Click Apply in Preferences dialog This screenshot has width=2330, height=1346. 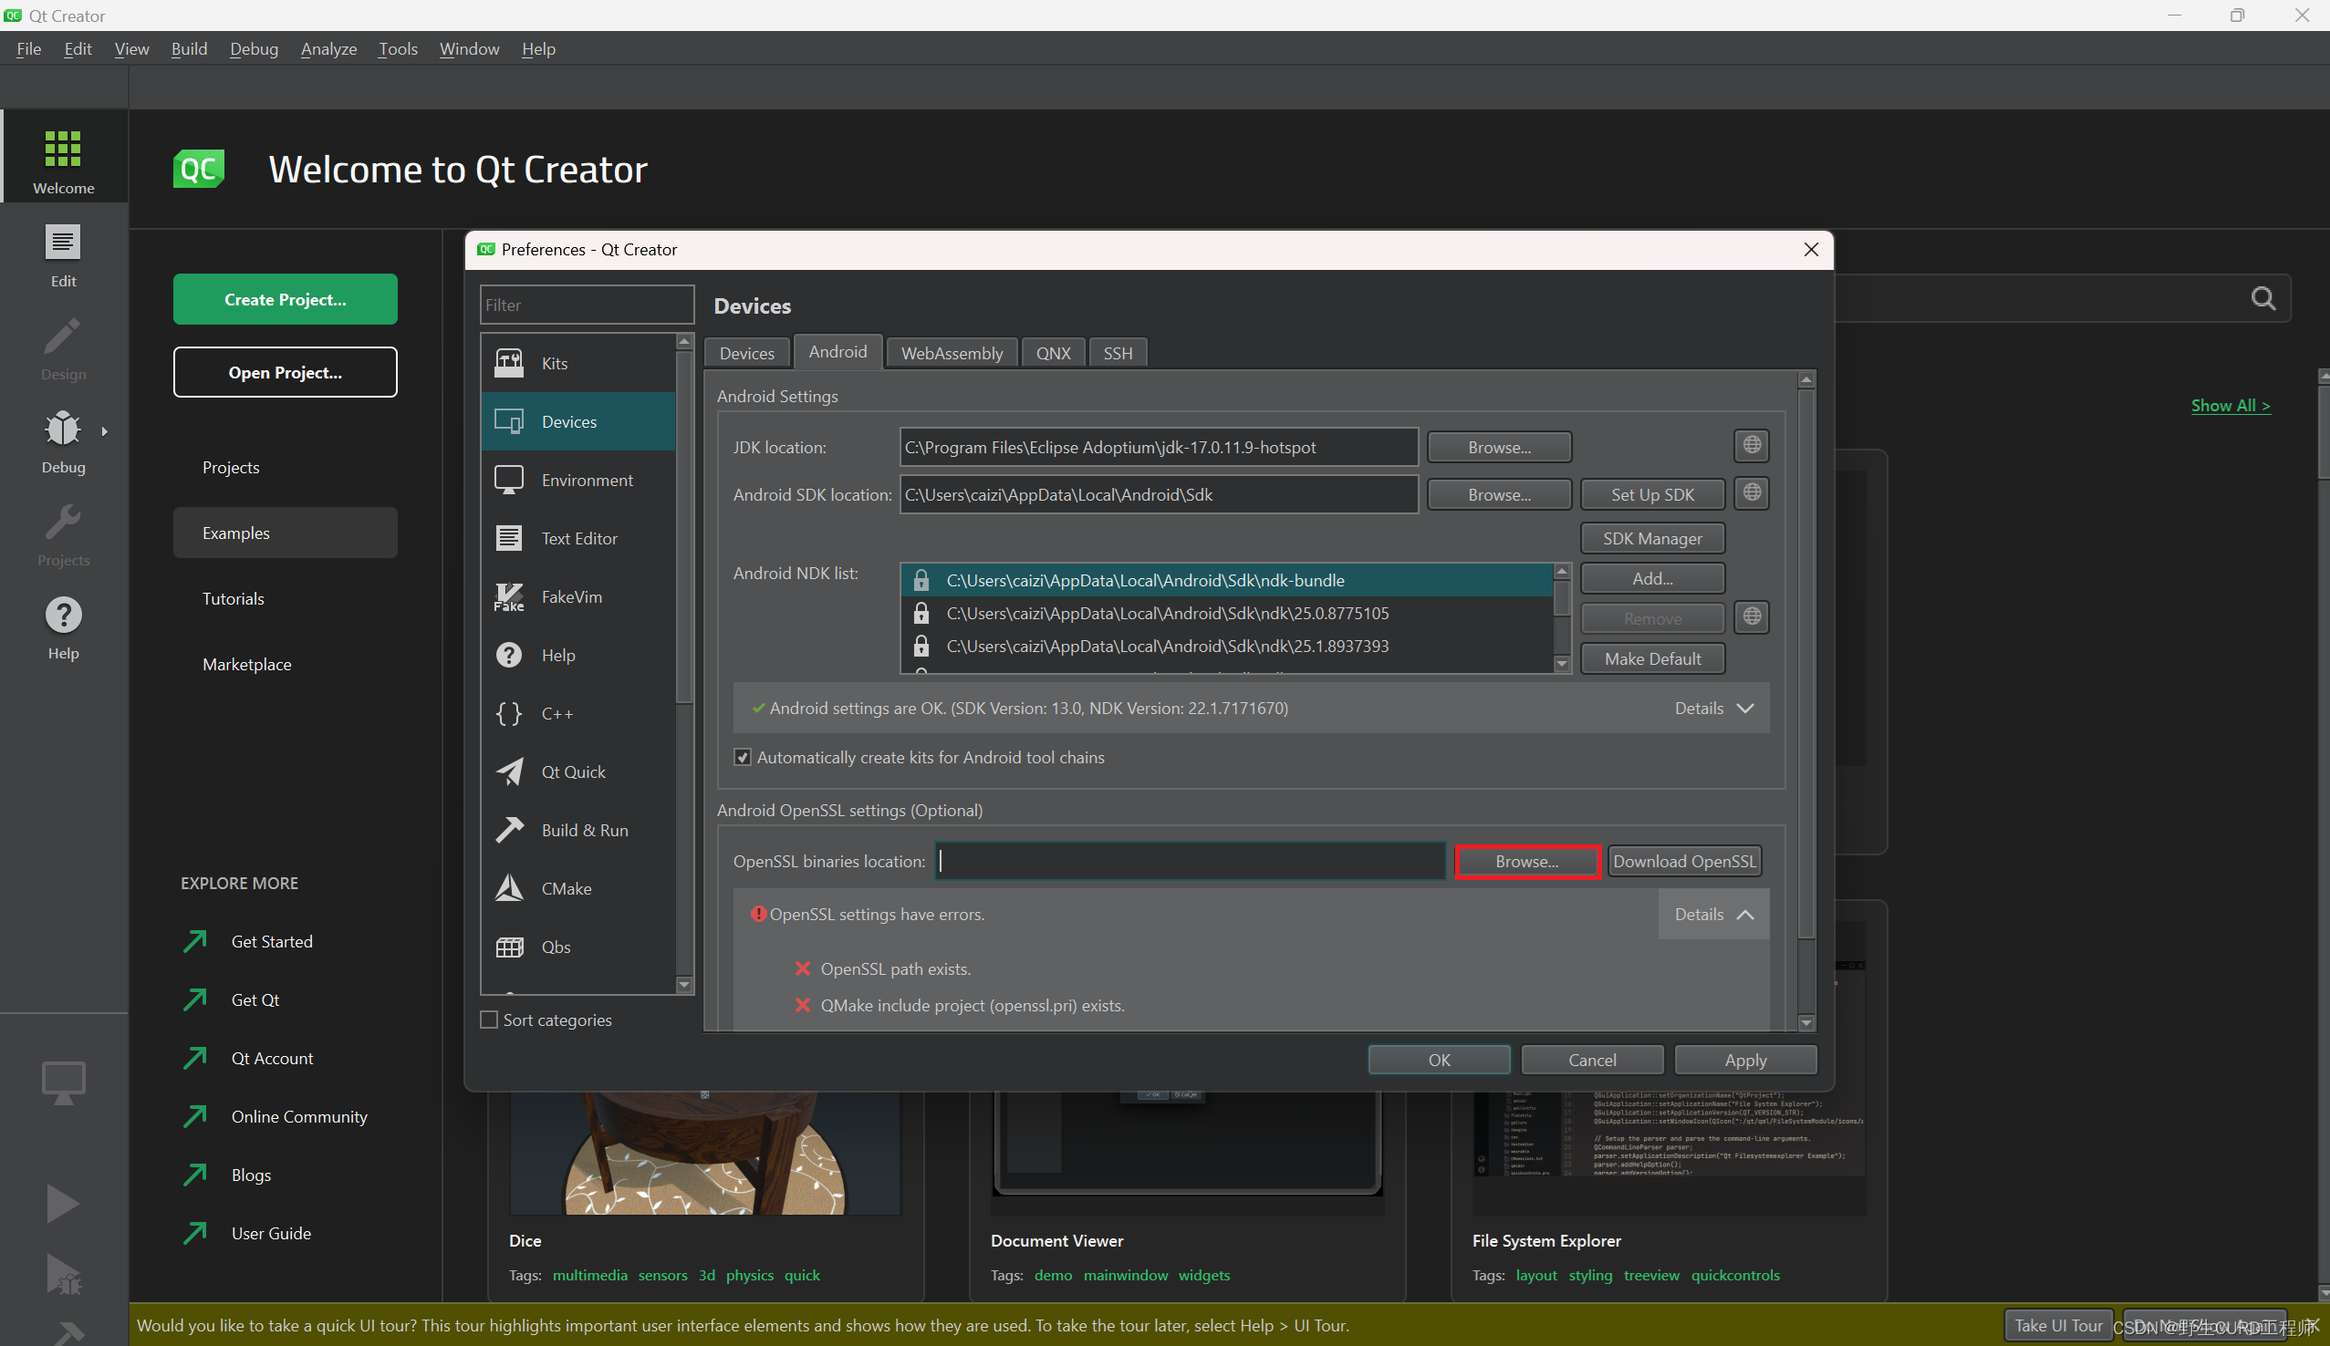pos(1744,1060)
